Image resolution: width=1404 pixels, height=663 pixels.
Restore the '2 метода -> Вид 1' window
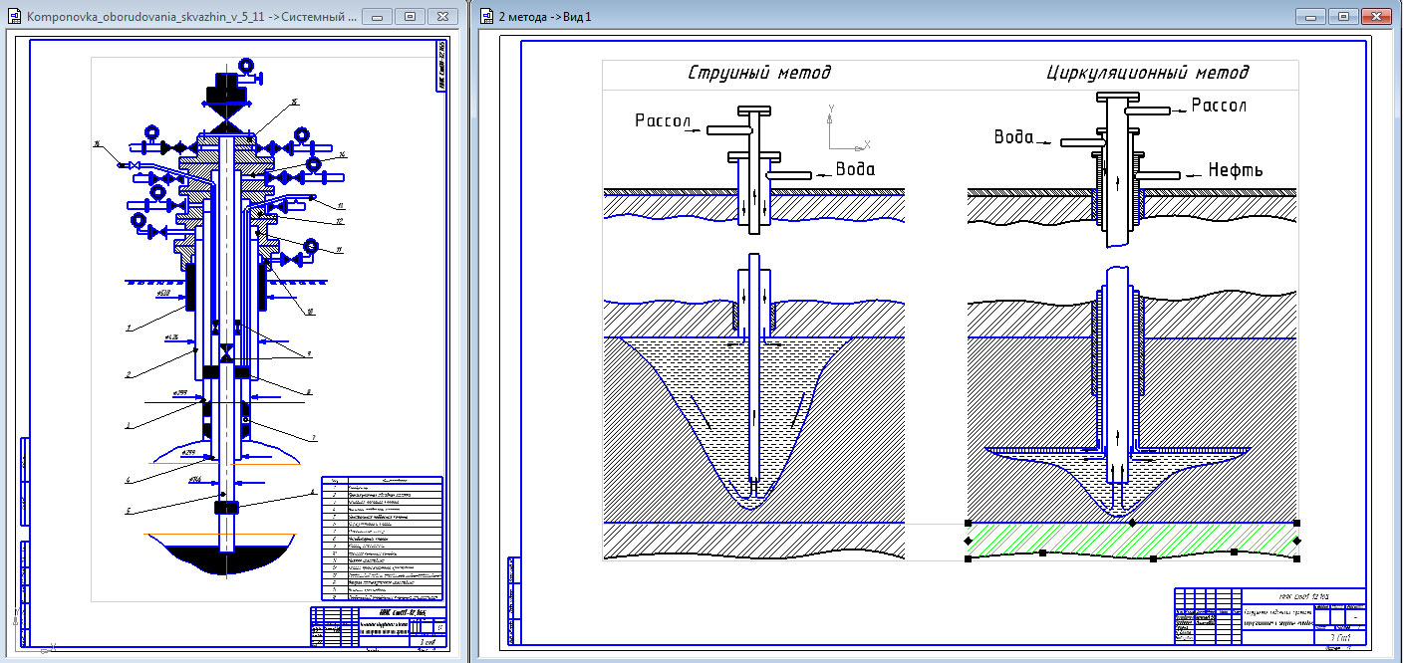(1343, 17)
